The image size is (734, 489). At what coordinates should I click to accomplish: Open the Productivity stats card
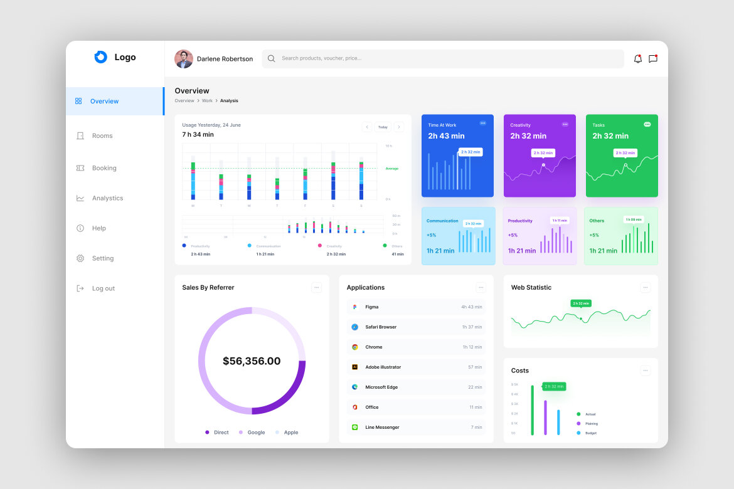(540, 236)
